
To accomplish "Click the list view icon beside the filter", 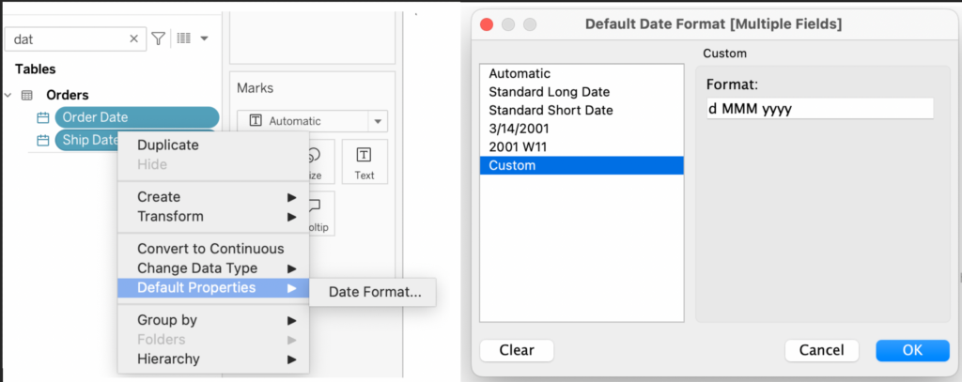I will [183, 38].
